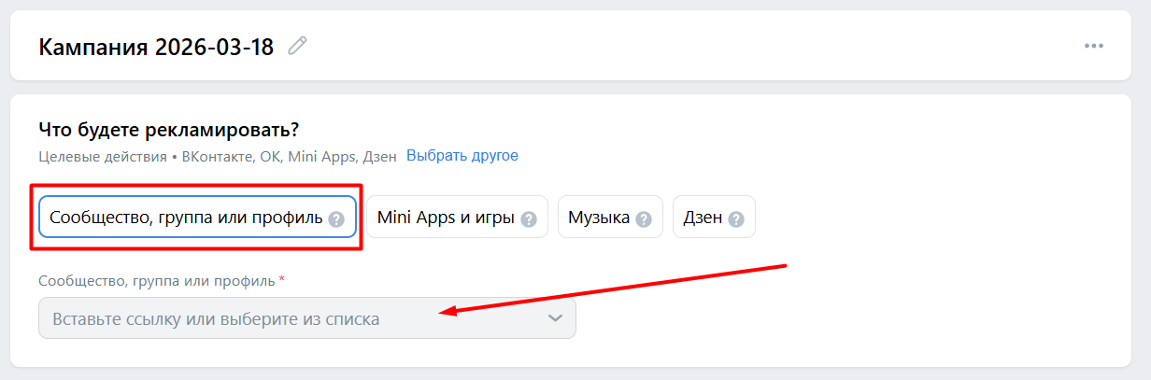This screenshot has height=380, width=1151.
Task: Click the help icon beside Дзен
Action: [x=736, y=219]
